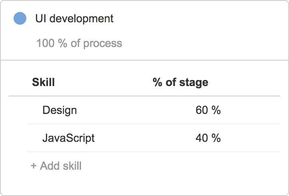Edit the 60 value for Design
Image resolution: width=289 pixels, height=196 pixels.
(202, 110)
